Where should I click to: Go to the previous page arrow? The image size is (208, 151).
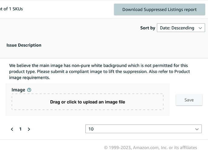[x=12, y=129]
